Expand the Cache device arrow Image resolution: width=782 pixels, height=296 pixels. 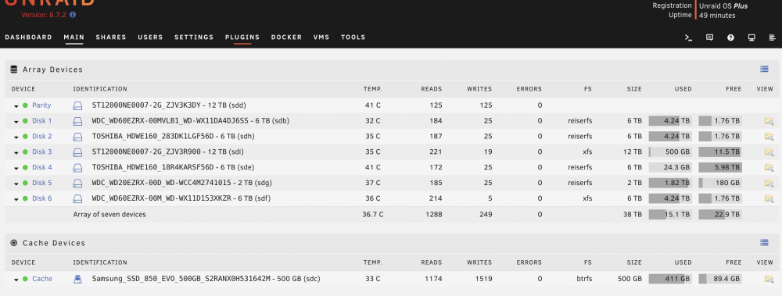[16, 280]
